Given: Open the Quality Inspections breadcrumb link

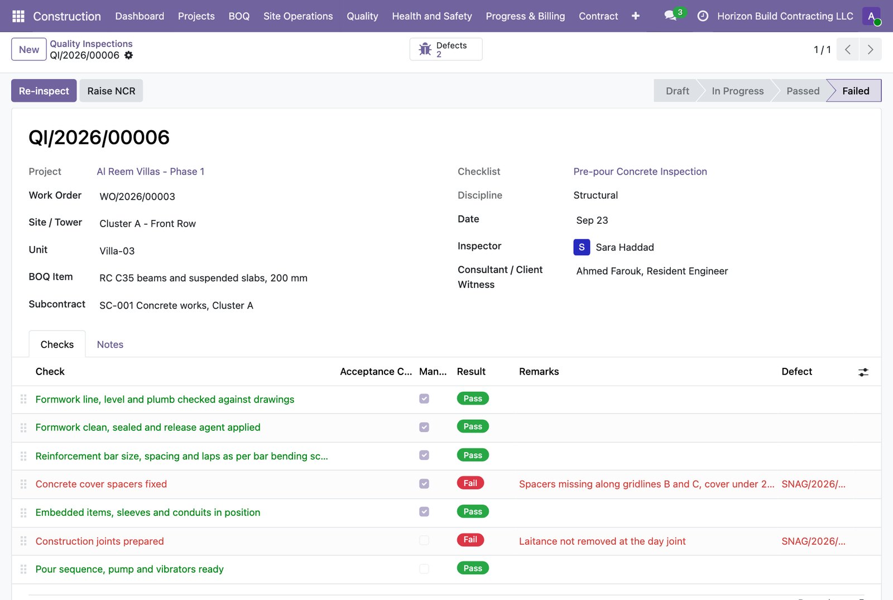Looking at the screenshot, I should 91,44.
